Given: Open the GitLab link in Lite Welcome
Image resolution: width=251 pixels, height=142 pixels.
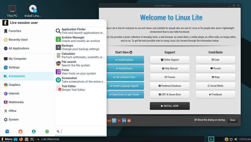Looking at the screenshot, I should (x=109, y=120).
